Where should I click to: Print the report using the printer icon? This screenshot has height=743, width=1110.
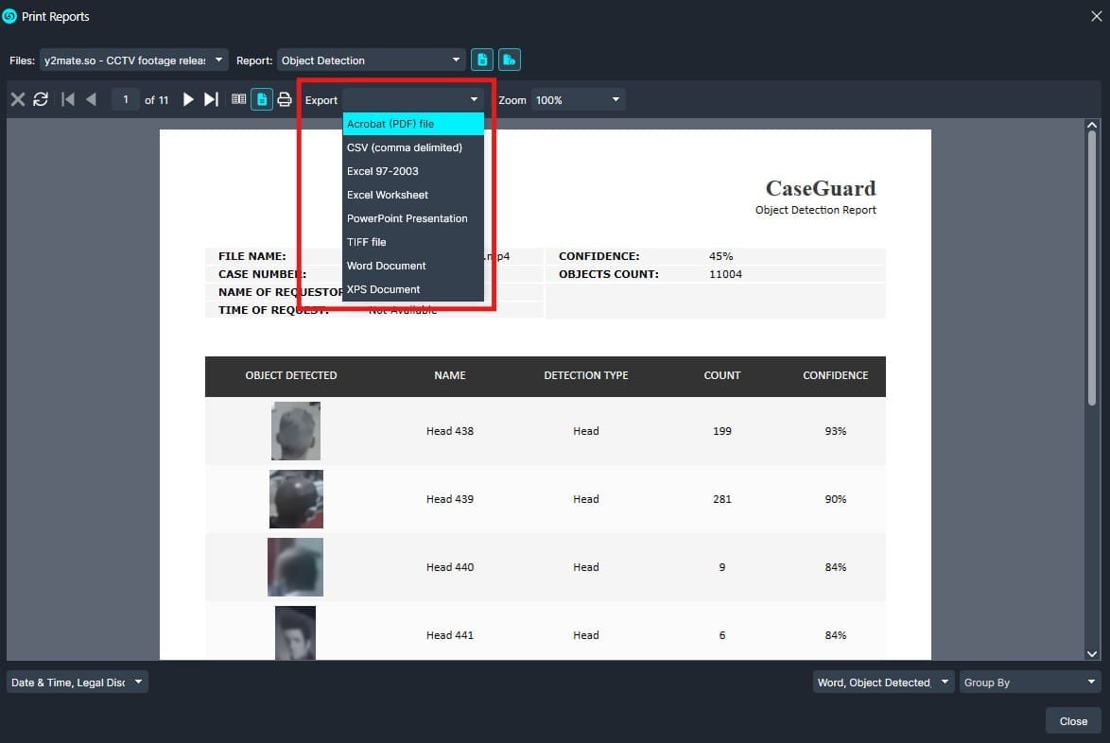(285, 98)
